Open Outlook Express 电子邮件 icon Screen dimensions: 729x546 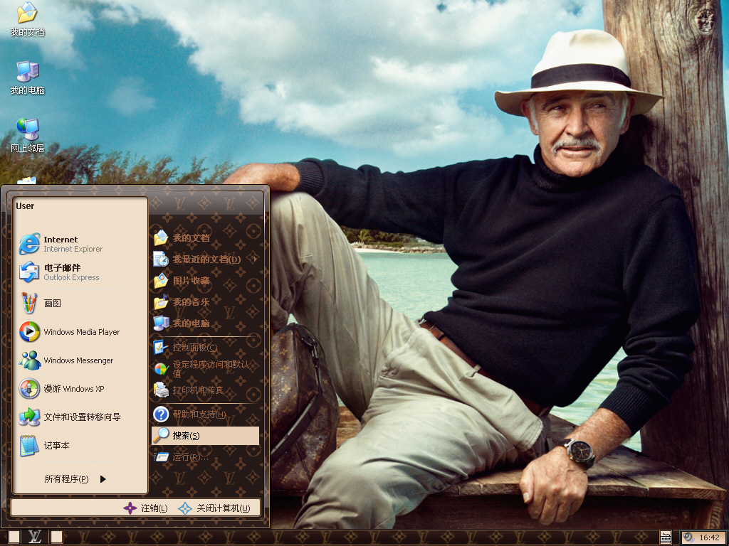point(29,272)
